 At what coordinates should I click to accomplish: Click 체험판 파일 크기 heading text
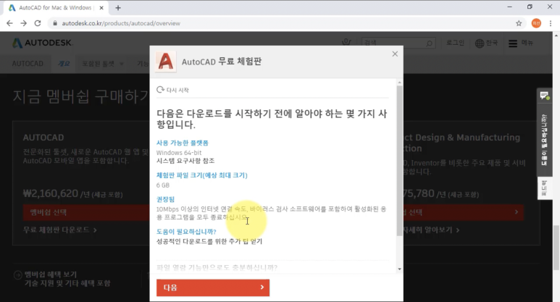pos(202,175)
